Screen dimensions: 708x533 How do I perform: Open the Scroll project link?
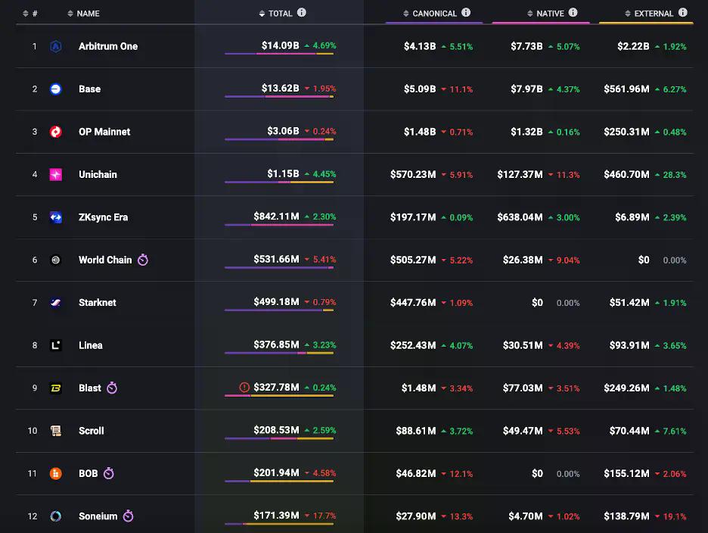92,431
